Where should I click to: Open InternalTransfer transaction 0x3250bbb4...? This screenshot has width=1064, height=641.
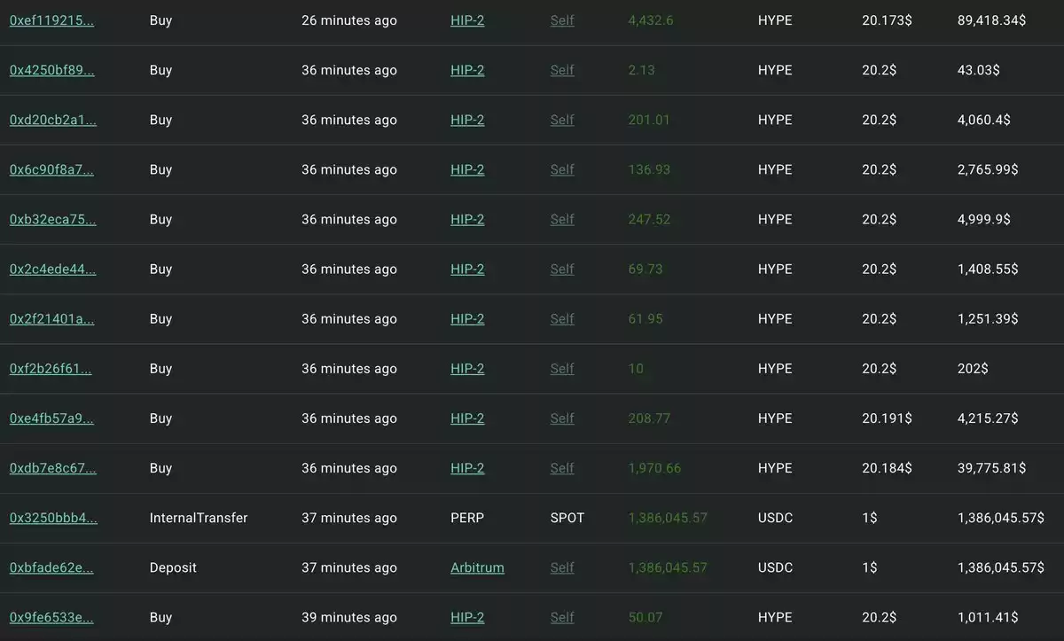(53, 517)
